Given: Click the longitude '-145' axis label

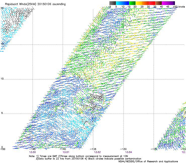Looking at the screenshot, I should pyautogui.click(x=32, y=149).
